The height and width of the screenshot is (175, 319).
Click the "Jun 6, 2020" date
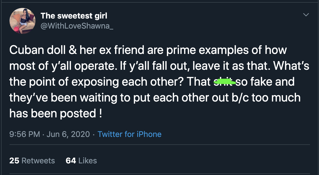[68, 134]
